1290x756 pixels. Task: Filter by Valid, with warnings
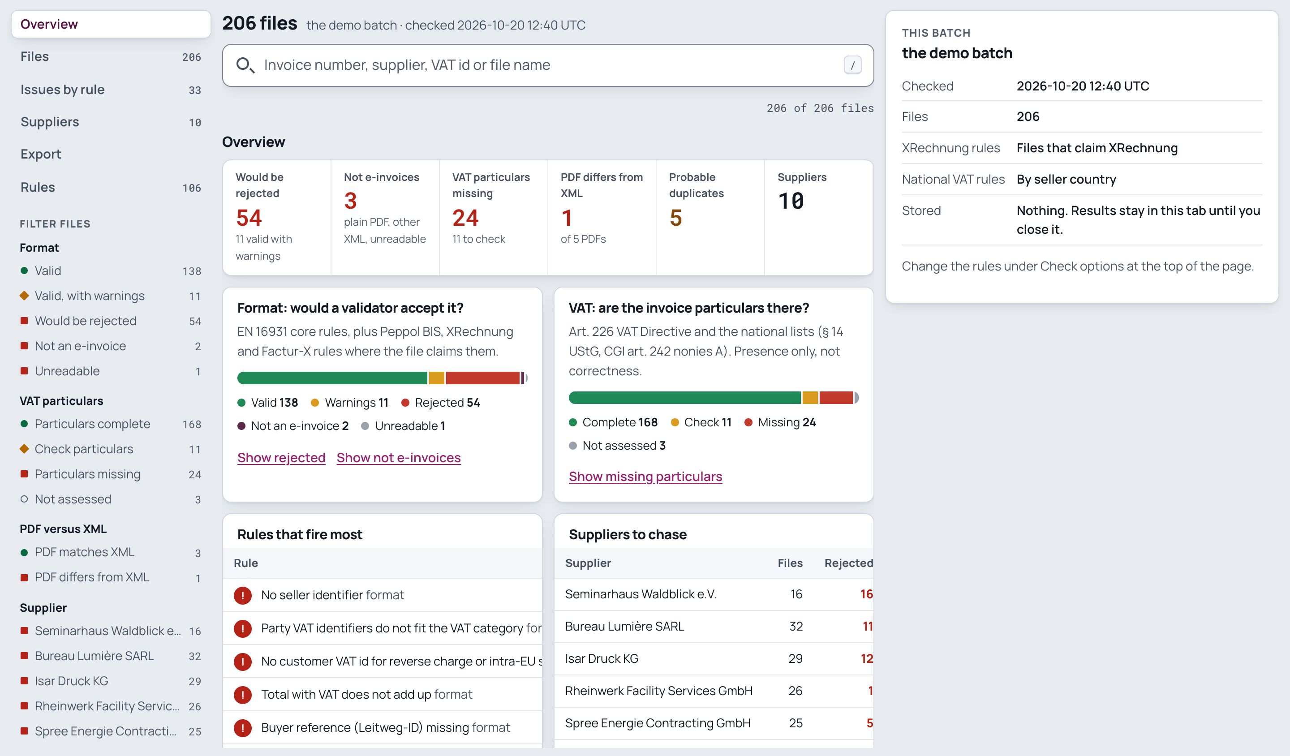click(111, 296)
